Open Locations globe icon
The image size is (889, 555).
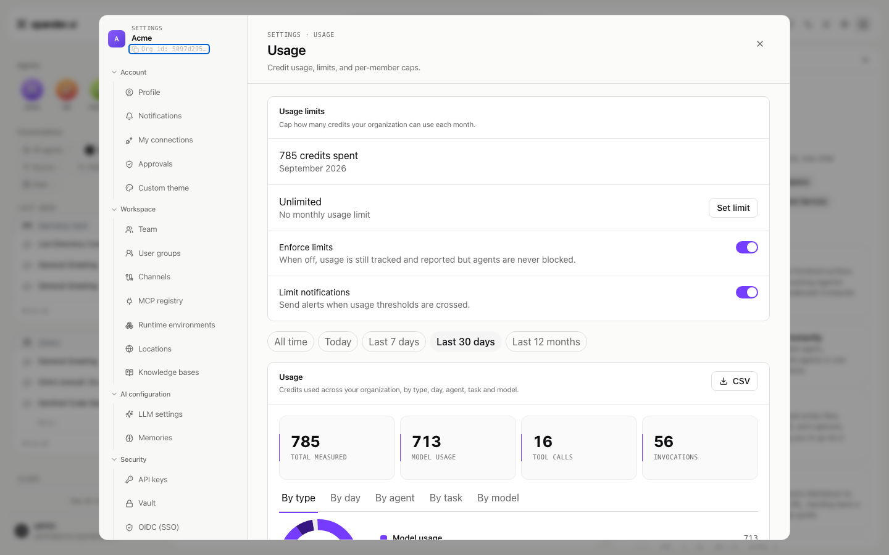pyautogui.click(x=129, y=349)
